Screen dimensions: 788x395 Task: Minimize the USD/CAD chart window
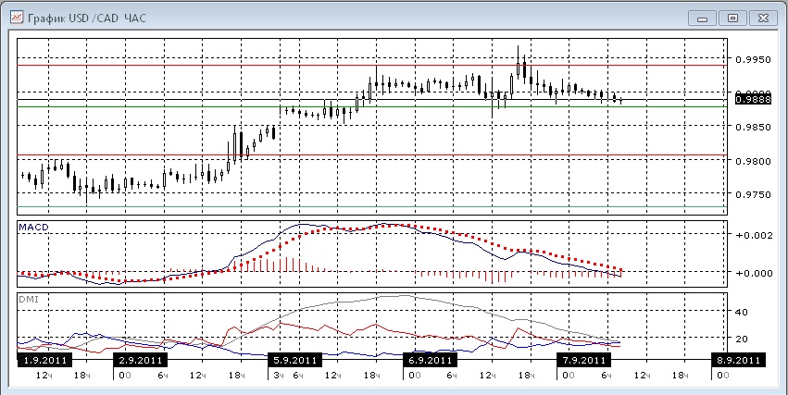pyautogui.click(x=703, y=19)
